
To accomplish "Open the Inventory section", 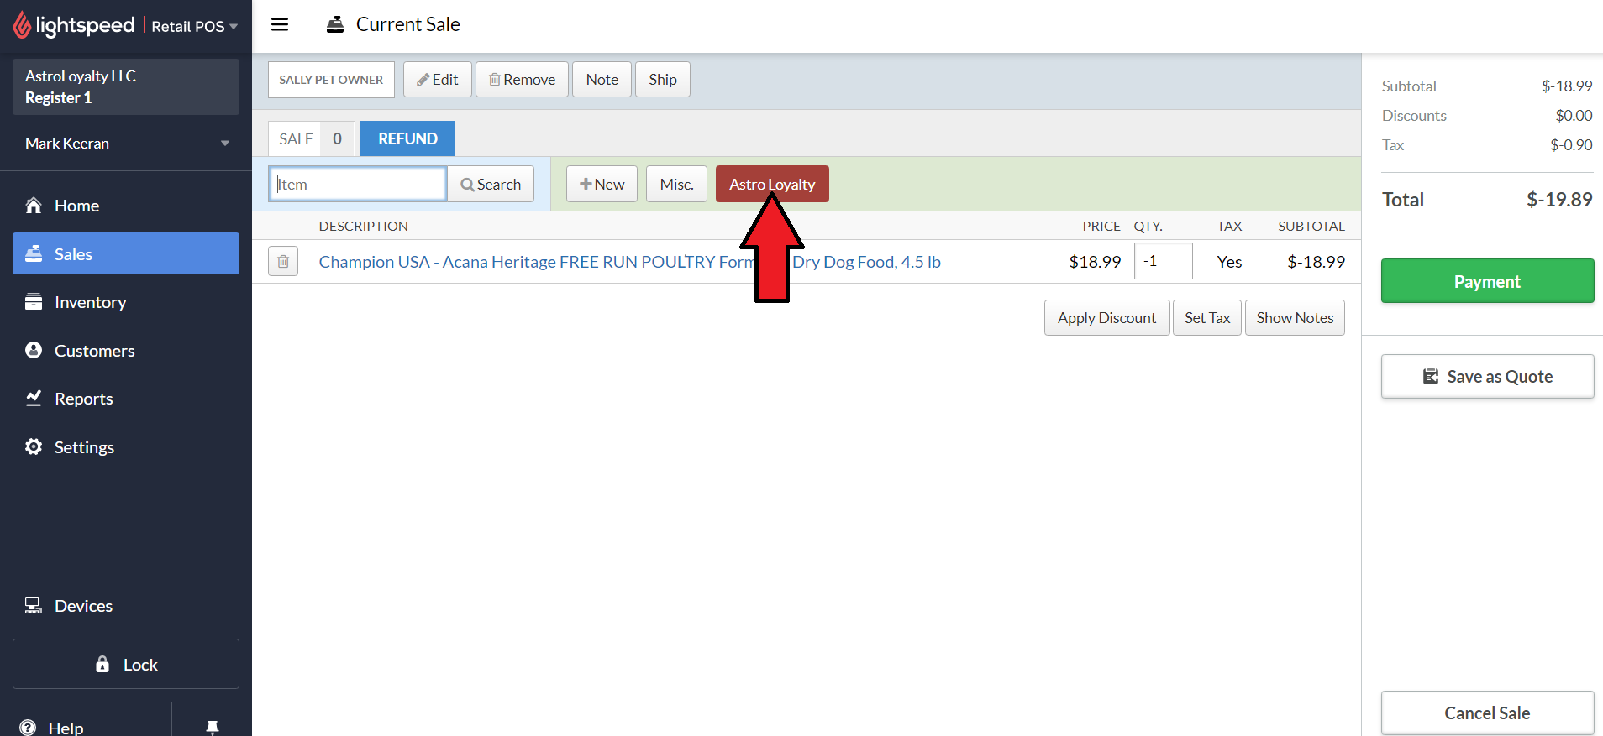I will coord(126,302).
